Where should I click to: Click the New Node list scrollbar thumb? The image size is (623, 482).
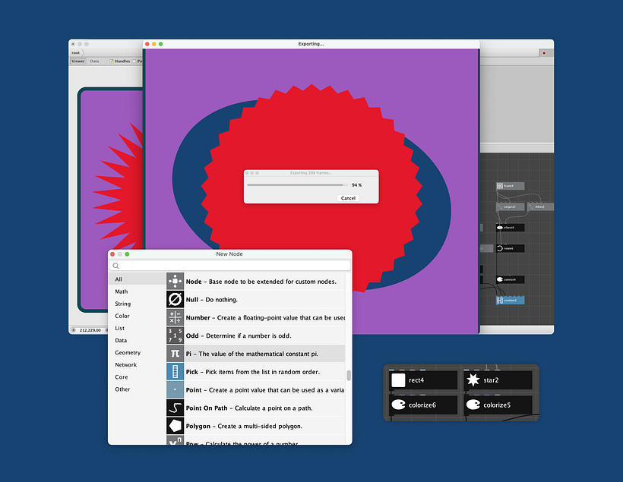[349, 375]
